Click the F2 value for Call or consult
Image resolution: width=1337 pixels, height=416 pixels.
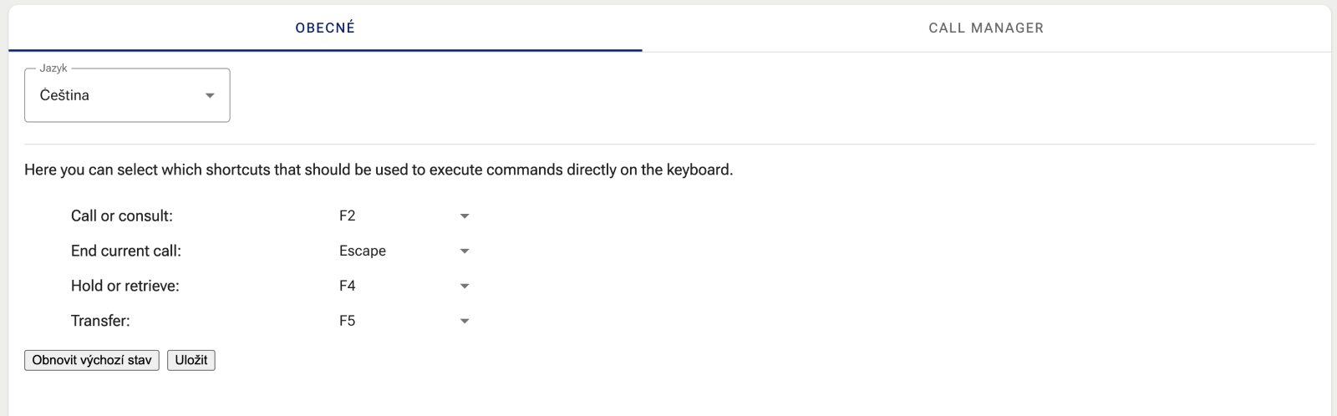pos(348,216)
